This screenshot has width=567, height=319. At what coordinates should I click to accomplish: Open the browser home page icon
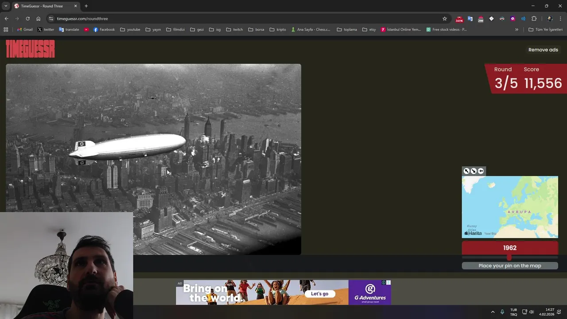pyautogui.click(x=38, y=19)
